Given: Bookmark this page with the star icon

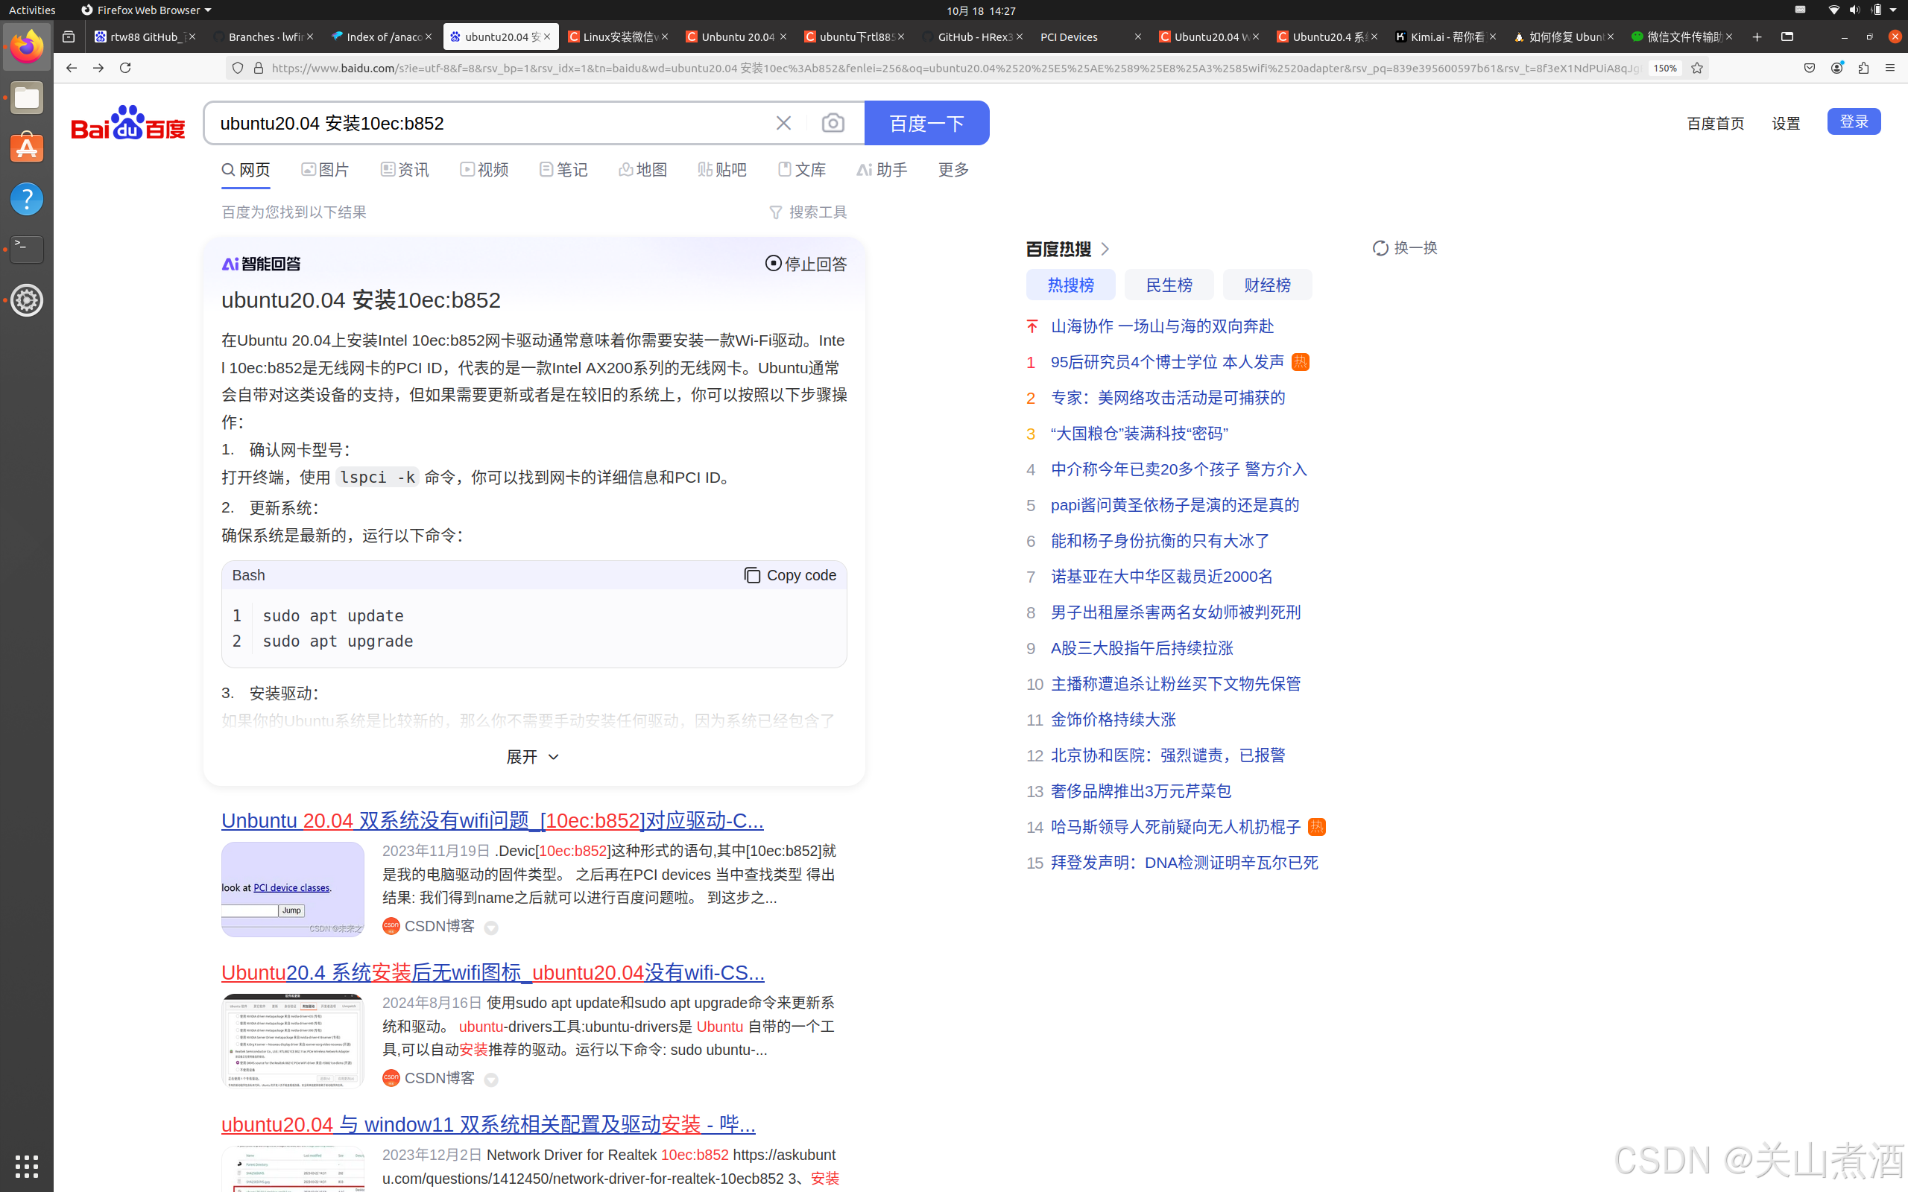Looking at the screenshot, I should [1696, 68].
